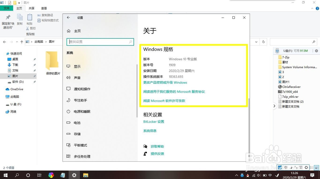Refresh the Explorer address bar

[263, 42]
